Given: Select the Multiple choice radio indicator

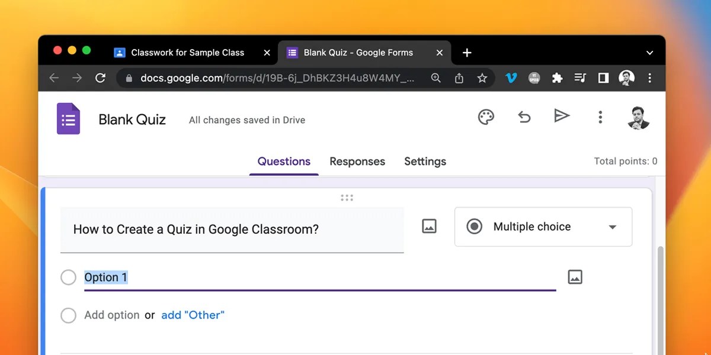Looking at the screenshot, I should tap(474, 226).
